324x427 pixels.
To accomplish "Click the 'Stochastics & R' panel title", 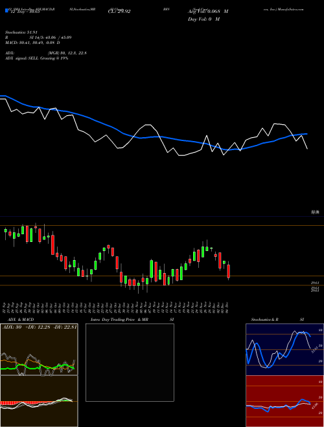I will [x=264, y=320].
